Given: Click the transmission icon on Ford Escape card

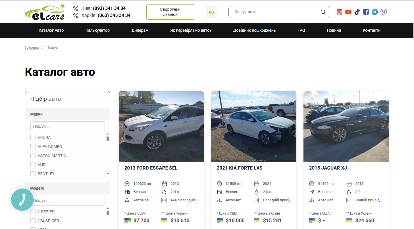Looking at the screenshot, I should [127, 200].
